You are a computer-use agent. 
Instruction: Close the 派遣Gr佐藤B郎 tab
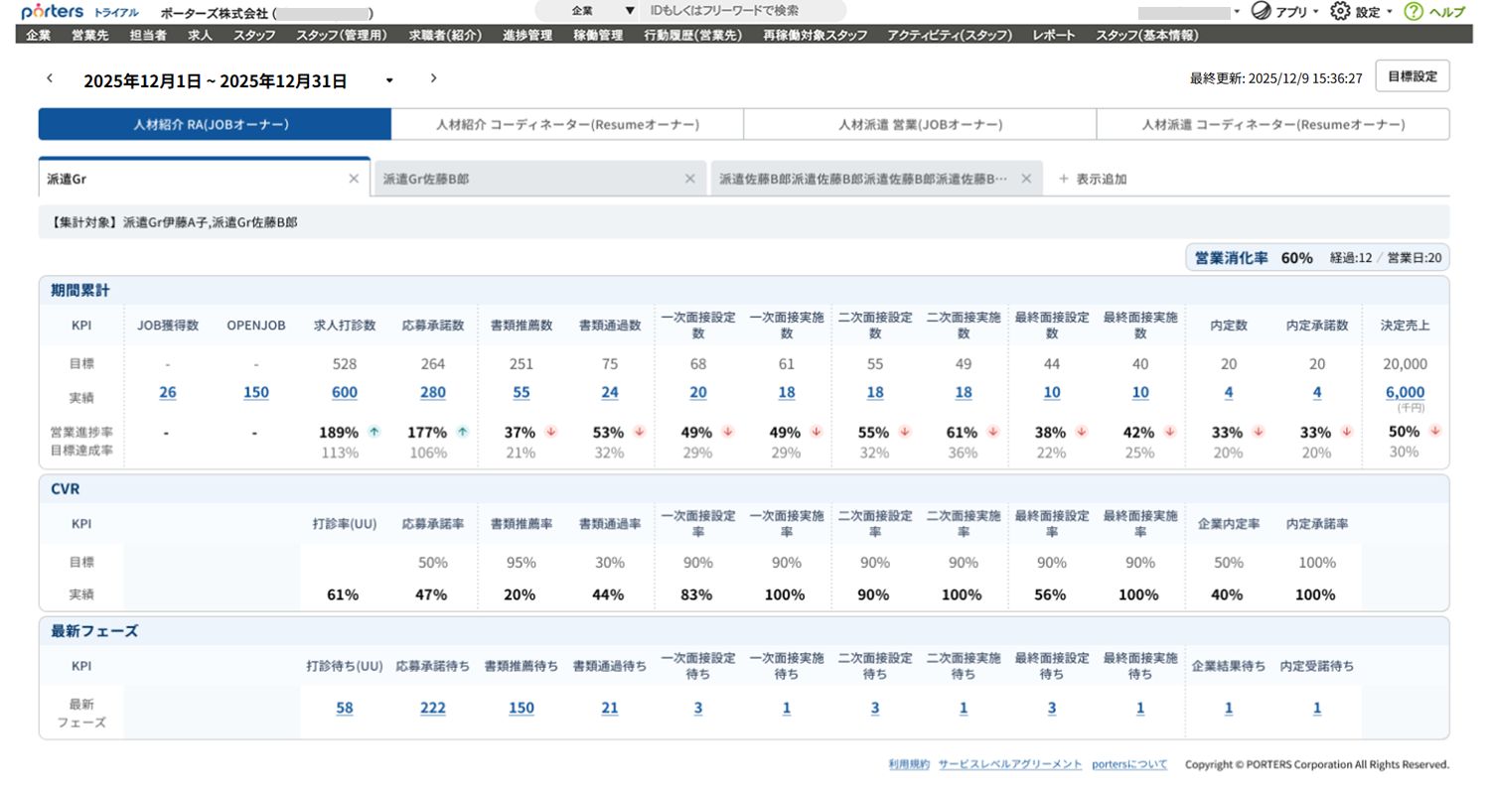point(690,179)
